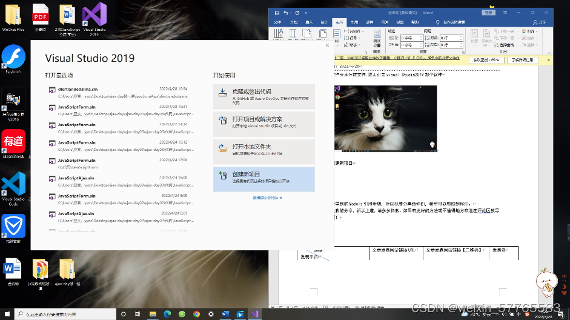Click manuscript paper settings (稿纸设置) icon in Word

377,38
